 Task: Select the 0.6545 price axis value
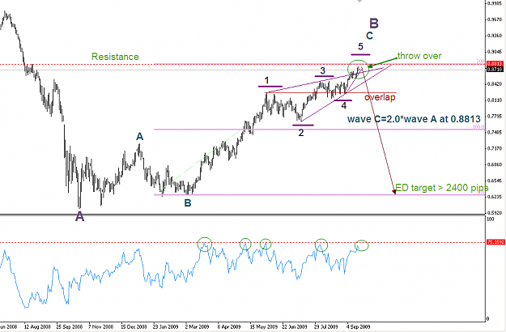pyautogui.click(x=495, y=181)
